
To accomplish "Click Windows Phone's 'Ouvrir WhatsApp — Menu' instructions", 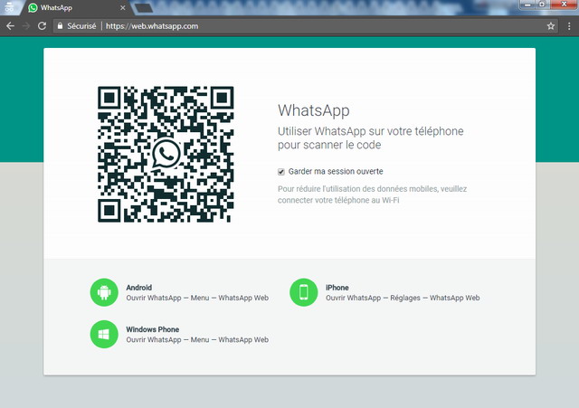I will pyautogui.click(x=197, y=339).
